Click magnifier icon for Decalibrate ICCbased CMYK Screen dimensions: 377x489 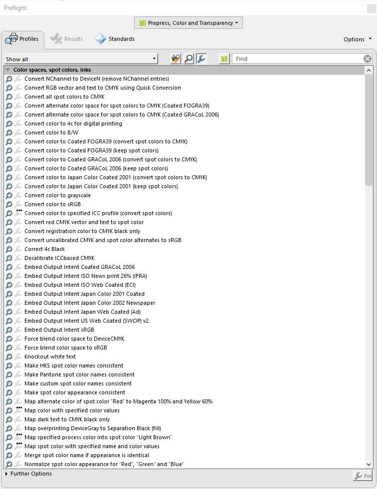pyautogui.click(x=9, y=258)
